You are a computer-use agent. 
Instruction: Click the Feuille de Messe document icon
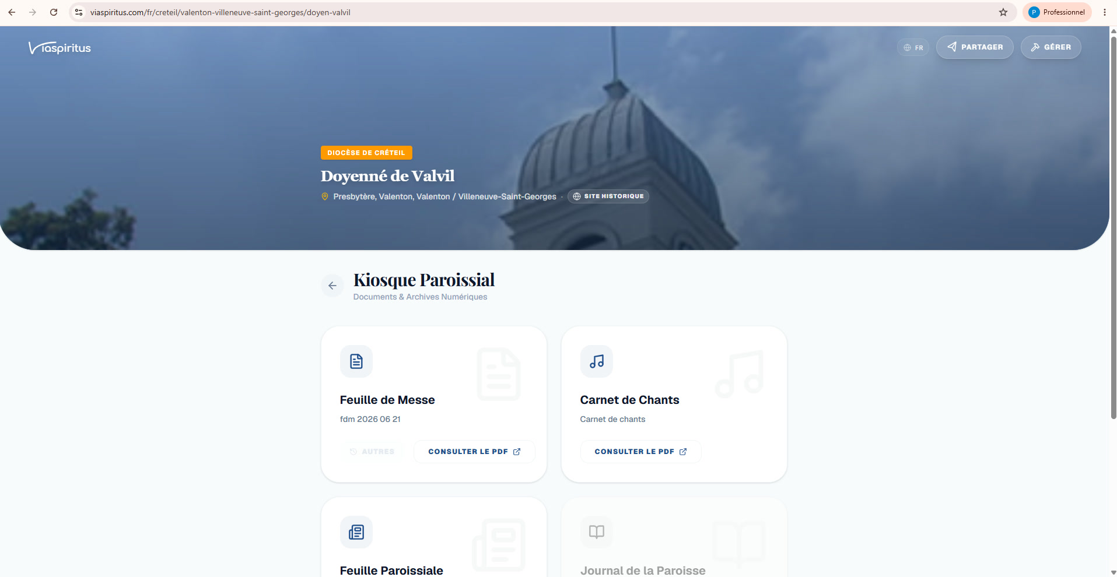(x=356, y=361)
